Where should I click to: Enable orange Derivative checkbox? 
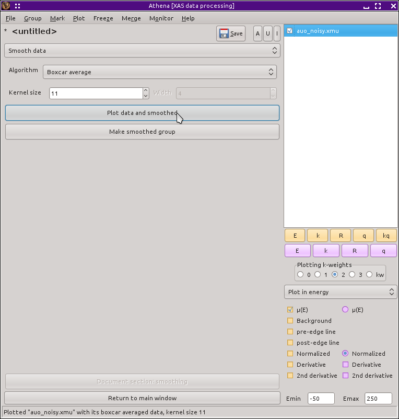[290, 364]
